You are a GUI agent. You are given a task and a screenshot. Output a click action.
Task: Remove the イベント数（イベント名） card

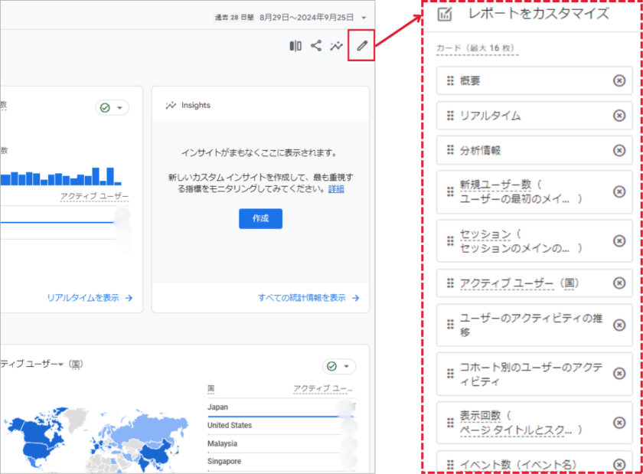(619, 464)
